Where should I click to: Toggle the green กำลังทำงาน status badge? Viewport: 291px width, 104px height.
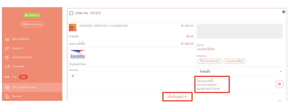pos(32,15)
